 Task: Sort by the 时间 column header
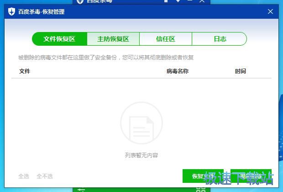(x=241, y=71)
